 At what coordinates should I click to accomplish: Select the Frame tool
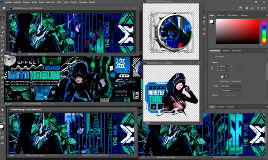pyautogui.click(x=2, y=41)
